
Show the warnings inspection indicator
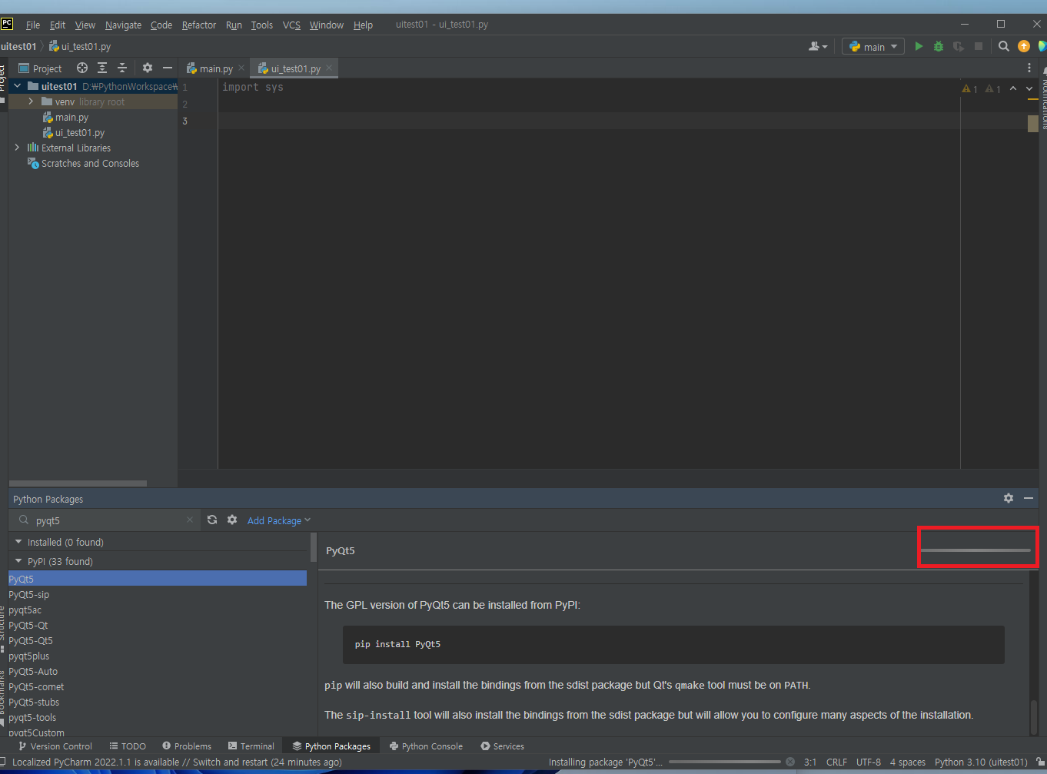(x=970, y=89)
